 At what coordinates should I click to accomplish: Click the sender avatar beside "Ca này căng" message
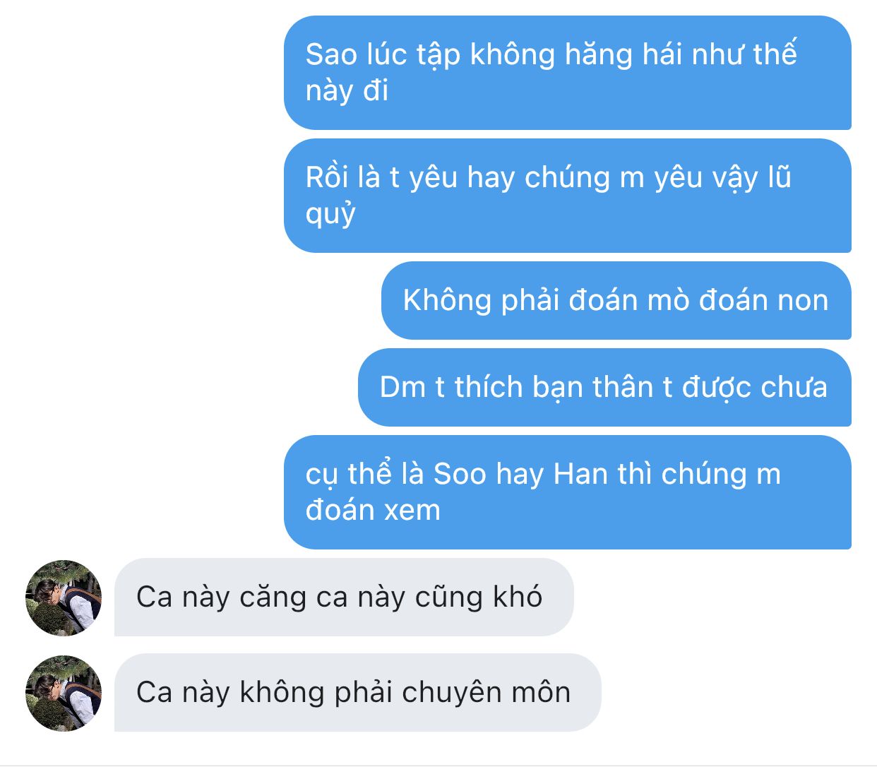pyautogui.click(x=64, y=598)
